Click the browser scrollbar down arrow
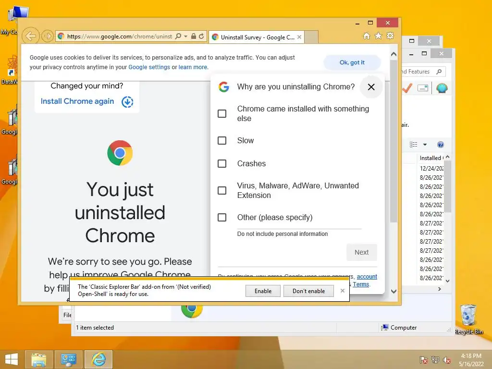 pos(394,292)
